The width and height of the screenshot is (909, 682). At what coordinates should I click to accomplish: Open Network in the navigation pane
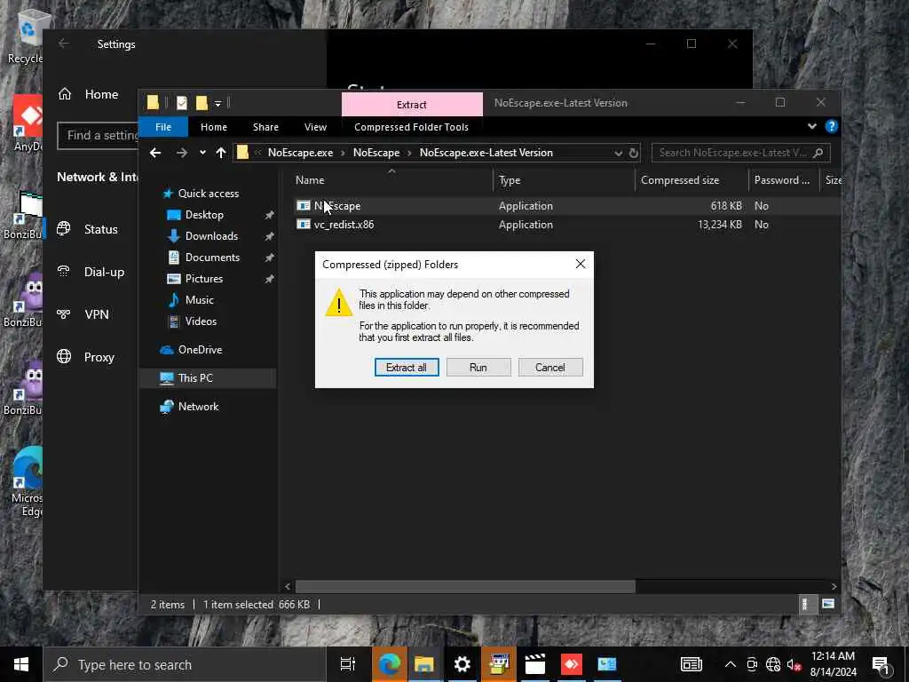point(198,407)
